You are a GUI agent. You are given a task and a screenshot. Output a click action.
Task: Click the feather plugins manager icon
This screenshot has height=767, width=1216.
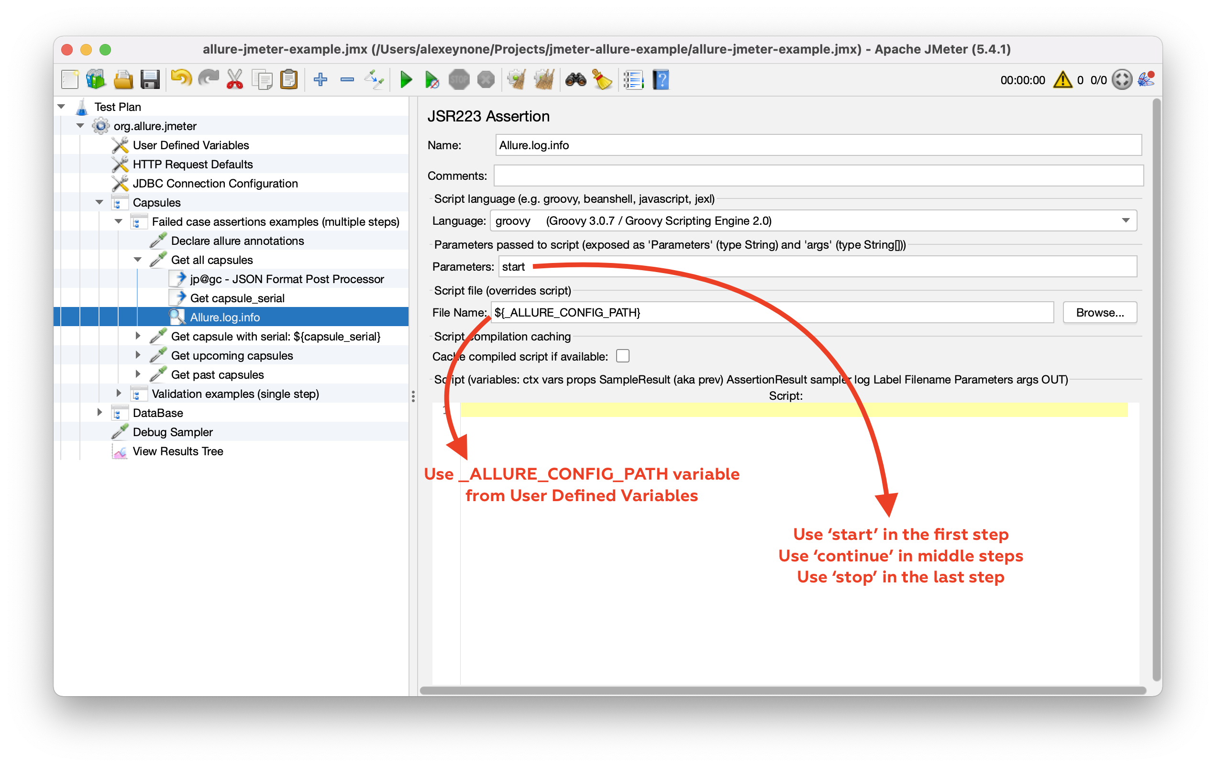(x=1146, y=80)
